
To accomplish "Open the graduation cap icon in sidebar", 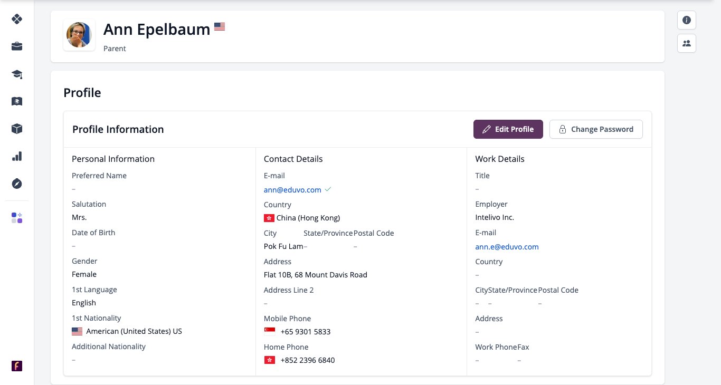I will 17,74.
